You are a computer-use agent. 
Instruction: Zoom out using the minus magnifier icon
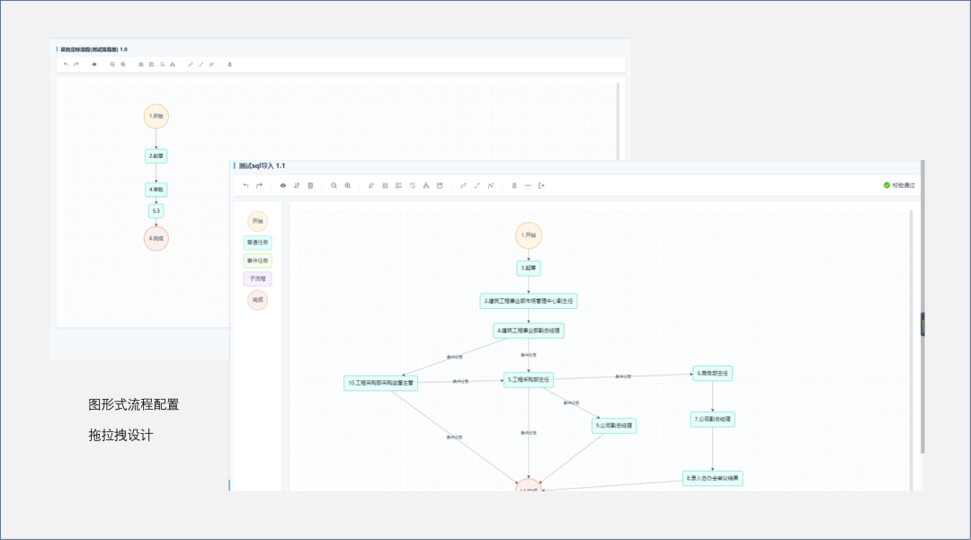[334, 186]
